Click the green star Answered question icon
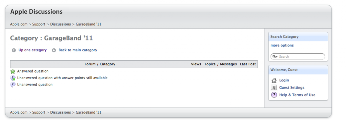This screenshot has height=124, width=346. pyautogui.click(x=13, y=71)
